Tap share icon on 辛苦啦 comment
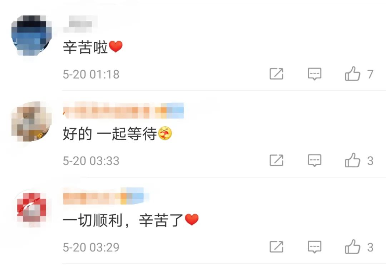 (276, 74)
